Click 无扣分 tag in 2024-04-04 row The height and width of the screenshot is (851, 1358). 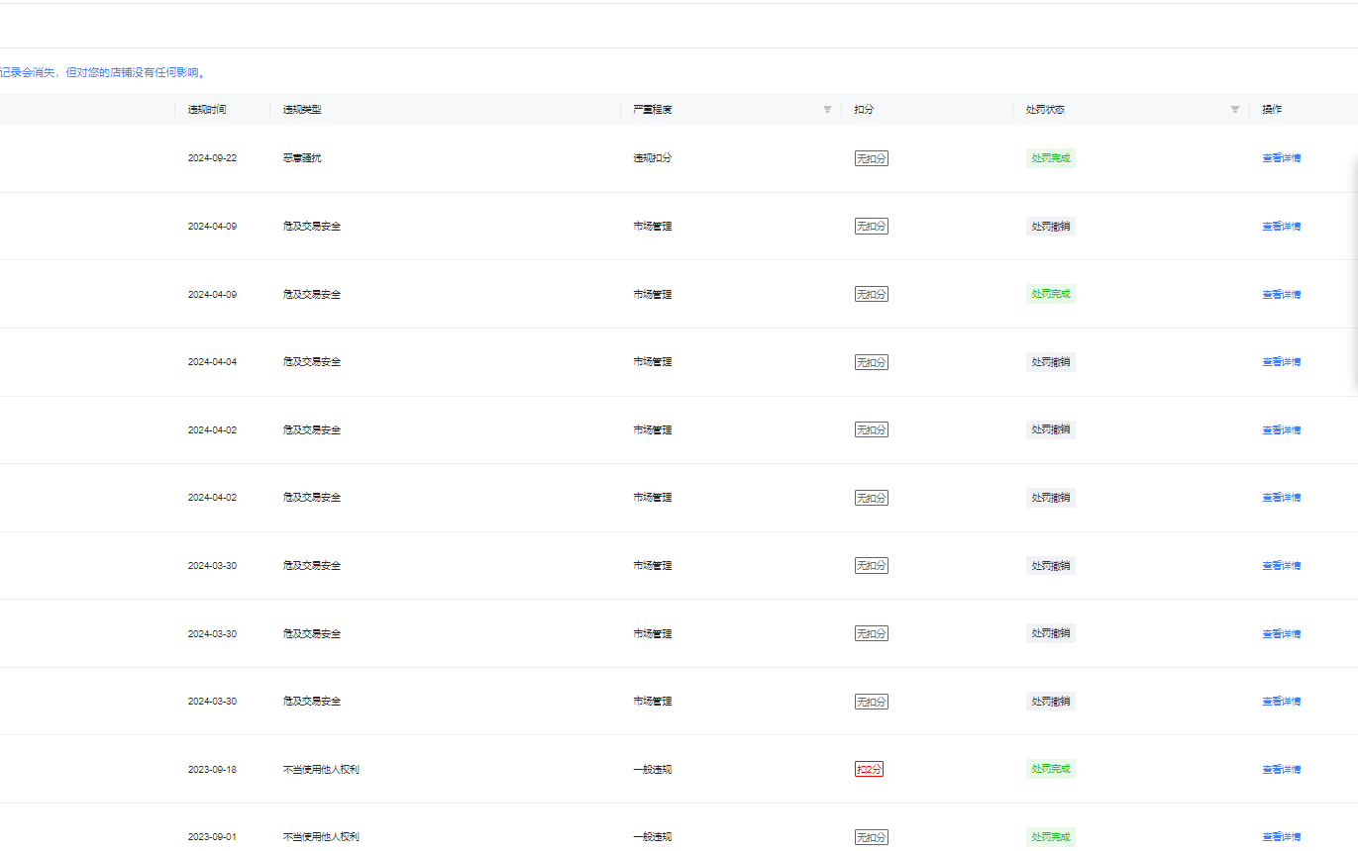click(x=871, y=362)
